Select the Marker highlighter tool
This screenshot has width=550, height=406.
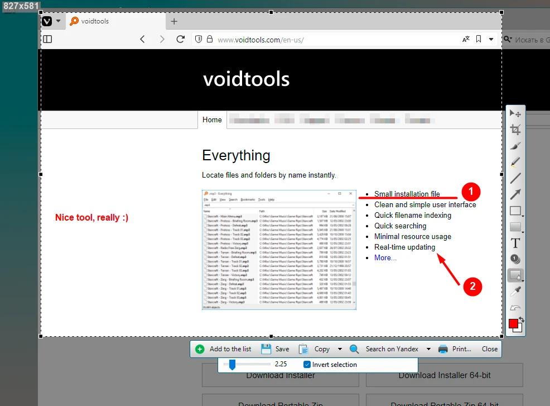[x=515, y=162]
